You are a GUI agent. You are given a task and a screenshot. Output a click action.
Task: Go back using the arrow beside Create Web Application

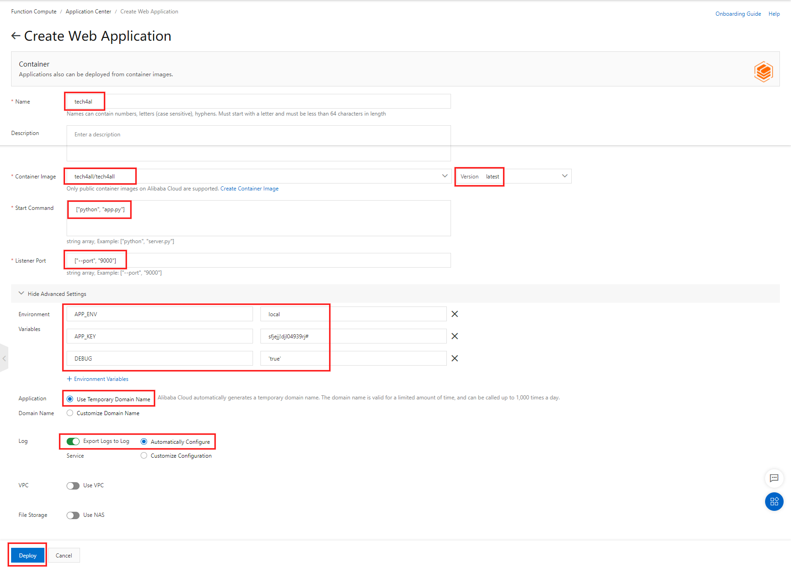[x=16, y=36]
